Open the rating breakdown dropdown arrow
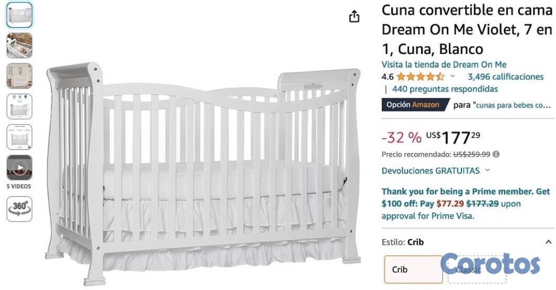Viewport: 556px width, 290px height. (453, 77)
